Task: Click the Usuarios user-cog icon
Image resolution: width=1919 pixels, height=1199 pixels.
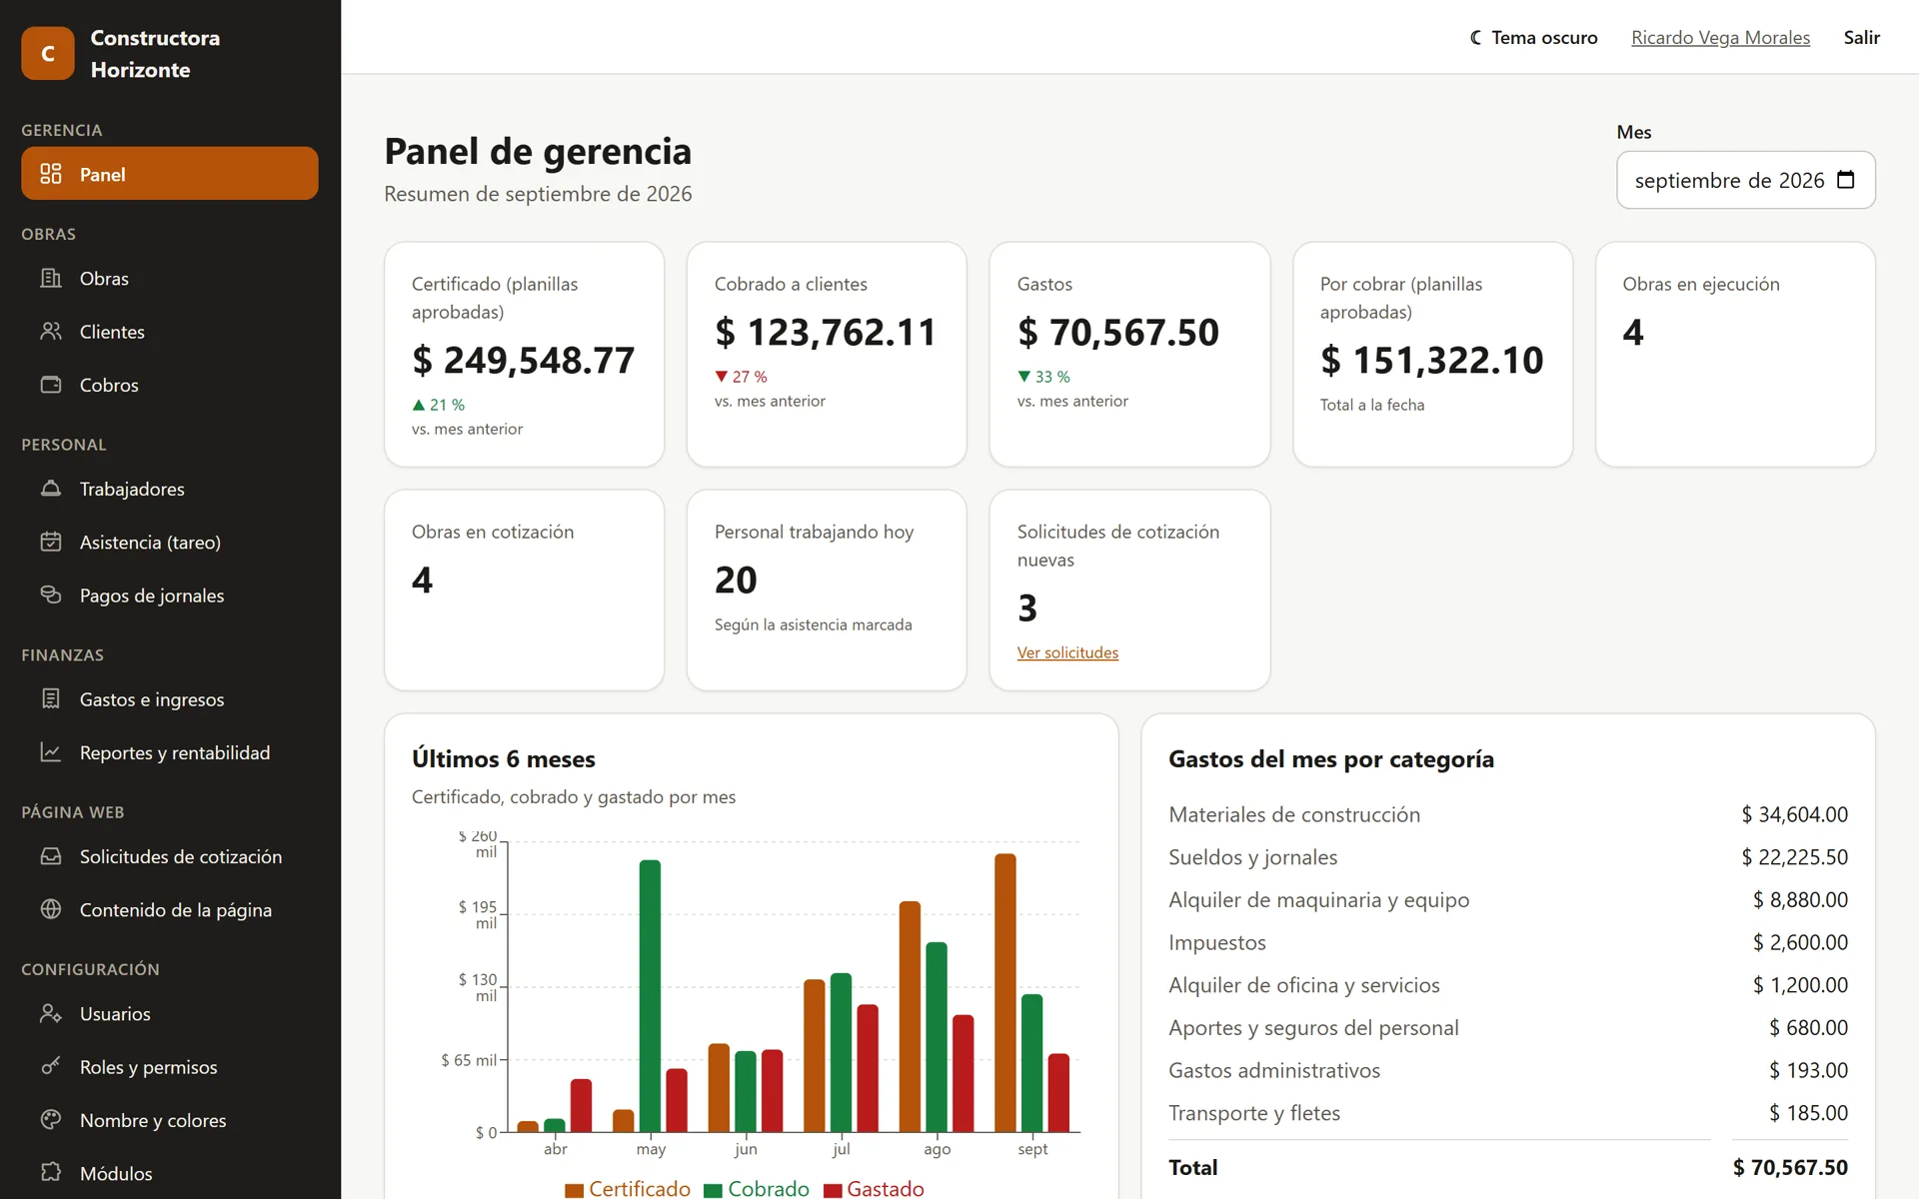Action: point(51,1013)
